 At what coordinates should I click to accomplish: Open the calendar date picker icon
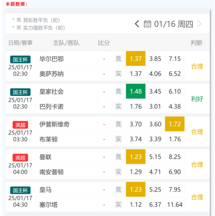[x=147, y=24]
